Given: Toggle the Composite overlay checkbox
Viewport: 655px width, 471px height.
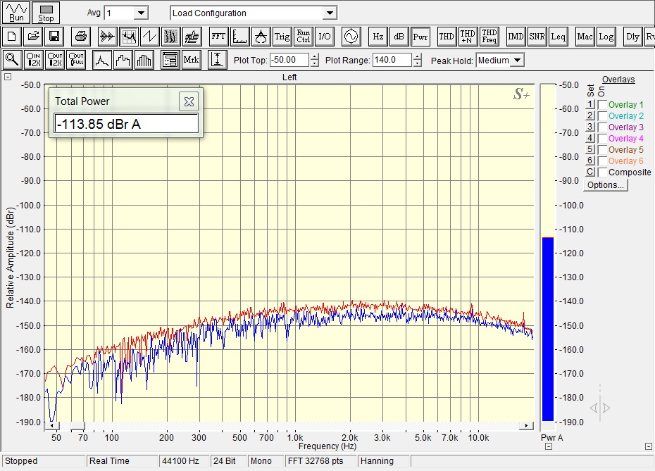Looking at the screenshot, I should (602, 172).
